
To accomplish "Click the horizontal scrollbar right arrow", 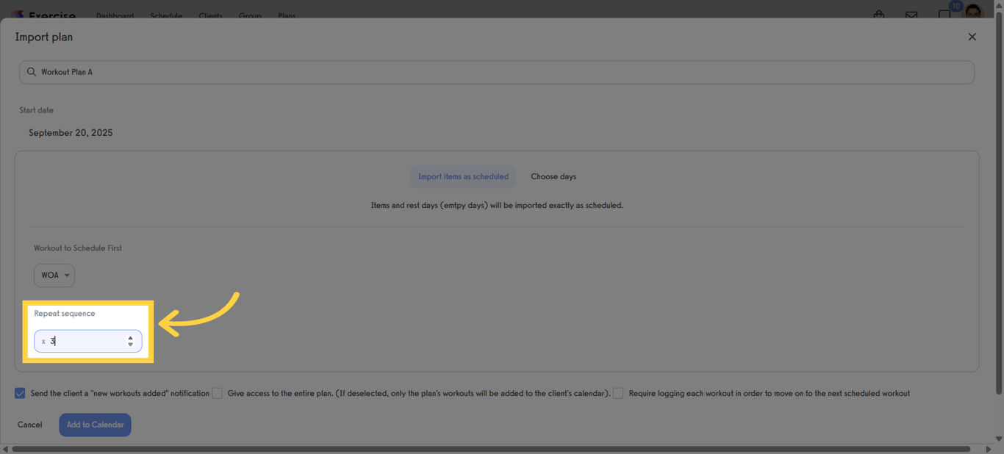I will (988, 449).
